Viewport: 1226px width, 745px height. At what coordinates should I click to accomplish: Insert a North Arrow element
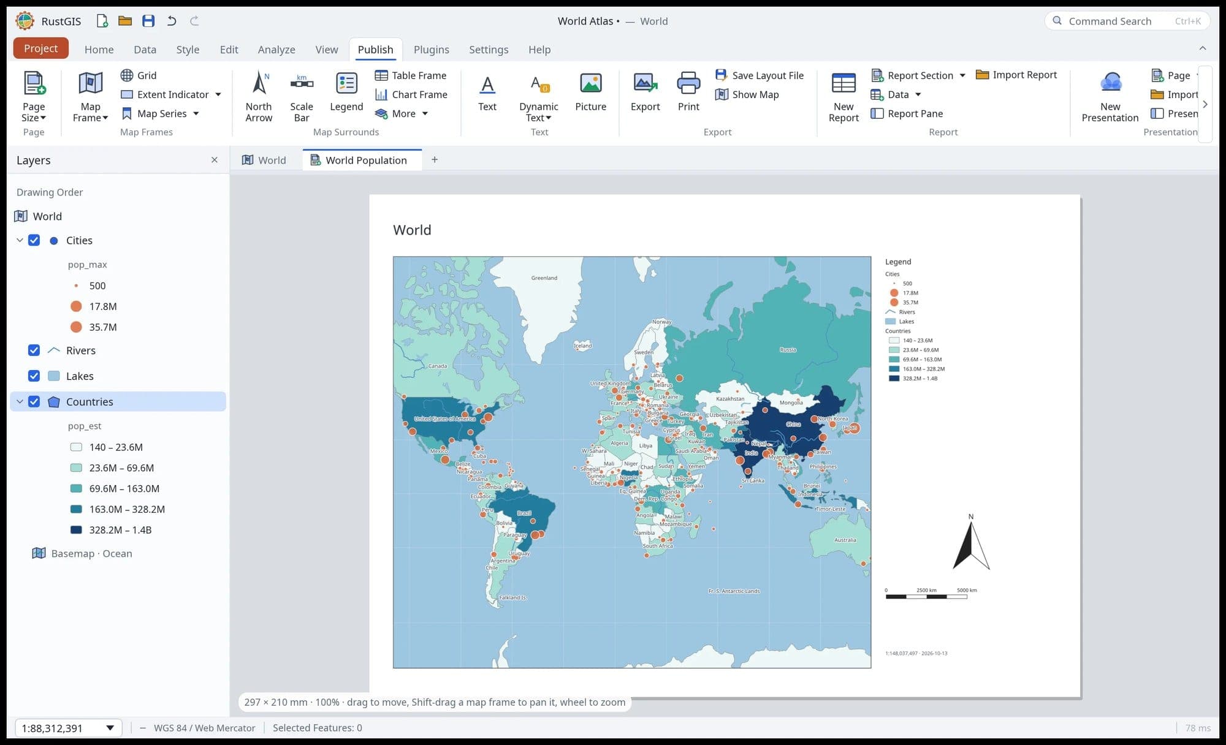coord(259,97)
